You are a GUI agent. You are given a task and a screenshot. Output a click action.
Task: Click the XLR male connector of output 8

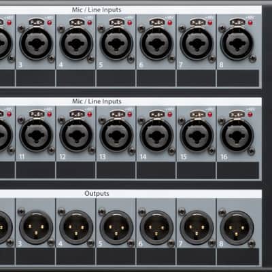coord(237,227)
